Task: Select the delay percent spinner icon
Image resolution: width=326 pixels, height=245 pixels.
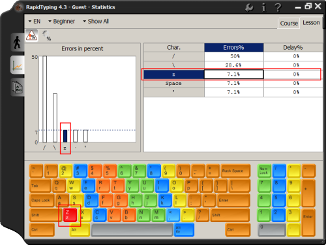Action: tap(47, 35)
